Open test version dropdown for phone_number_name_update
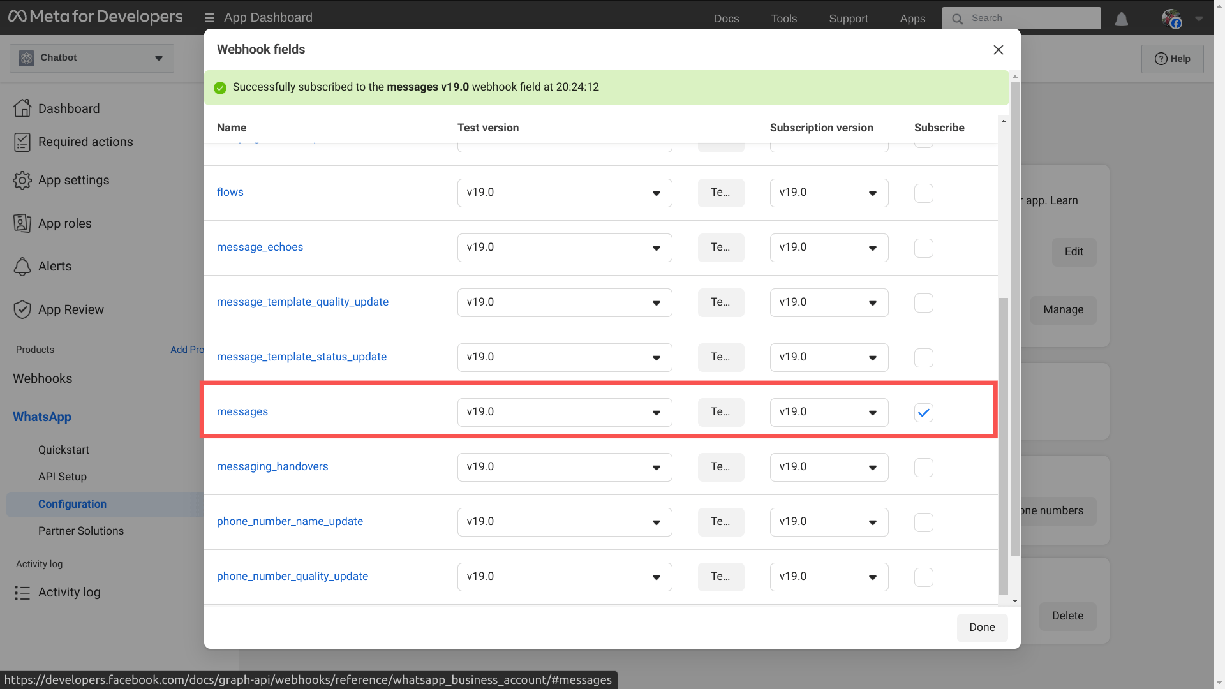This screenshot has width=1225, height=689. pos(565,522)
